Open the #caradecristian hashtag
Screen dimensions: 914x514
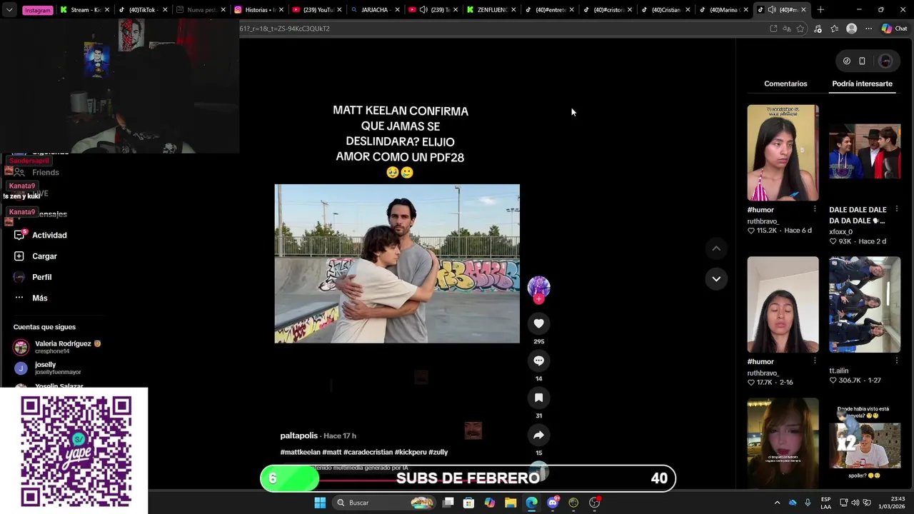(368, 452)
